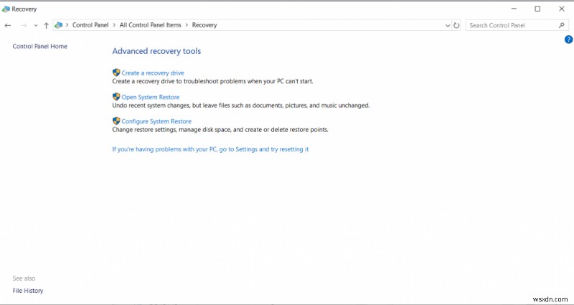
Task: Click the Search Control Panel field
Action: (510, 25)
